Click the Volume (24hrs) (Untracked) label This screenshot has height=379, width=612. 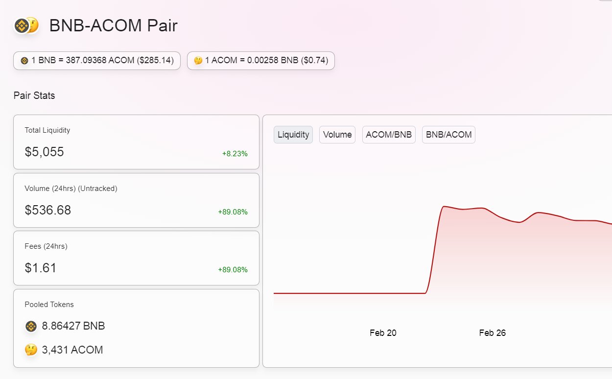pos(71,188)
